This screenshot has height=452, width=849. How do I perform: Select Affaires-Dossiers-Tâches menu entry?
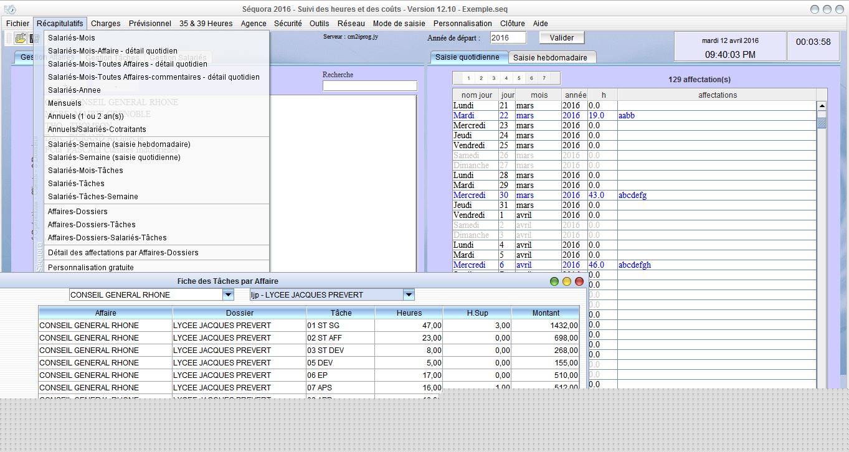(92, 225)
